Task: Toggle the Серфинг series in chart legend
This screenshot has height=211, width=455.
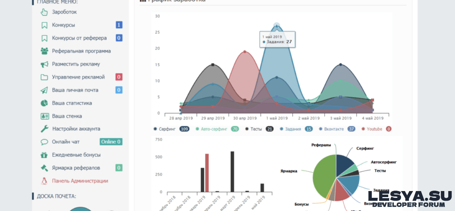Action: click(167, 129)
